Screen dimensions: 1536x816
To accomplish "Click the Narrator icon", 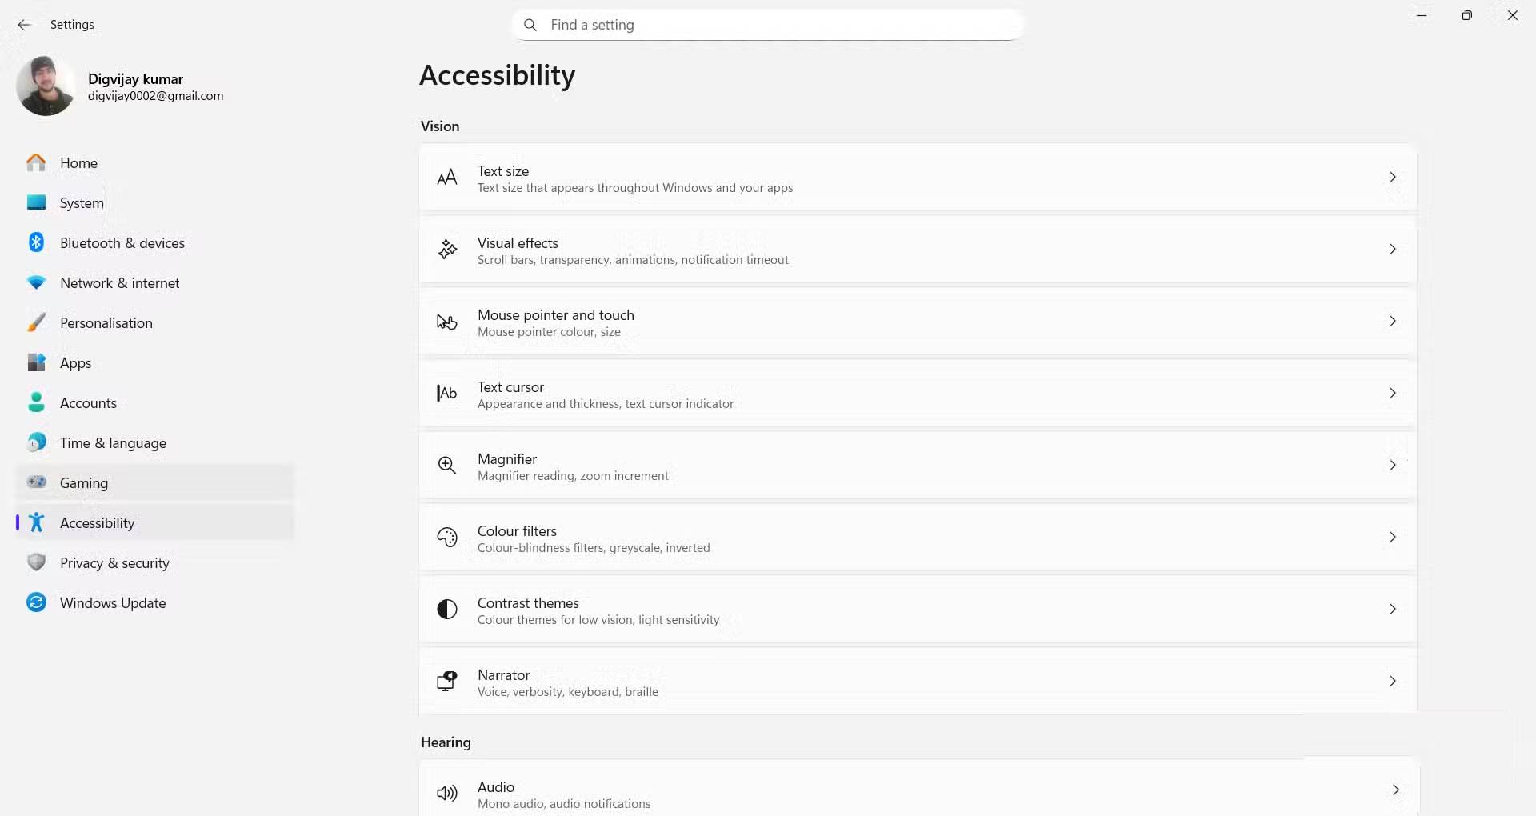I will point(447,682).
